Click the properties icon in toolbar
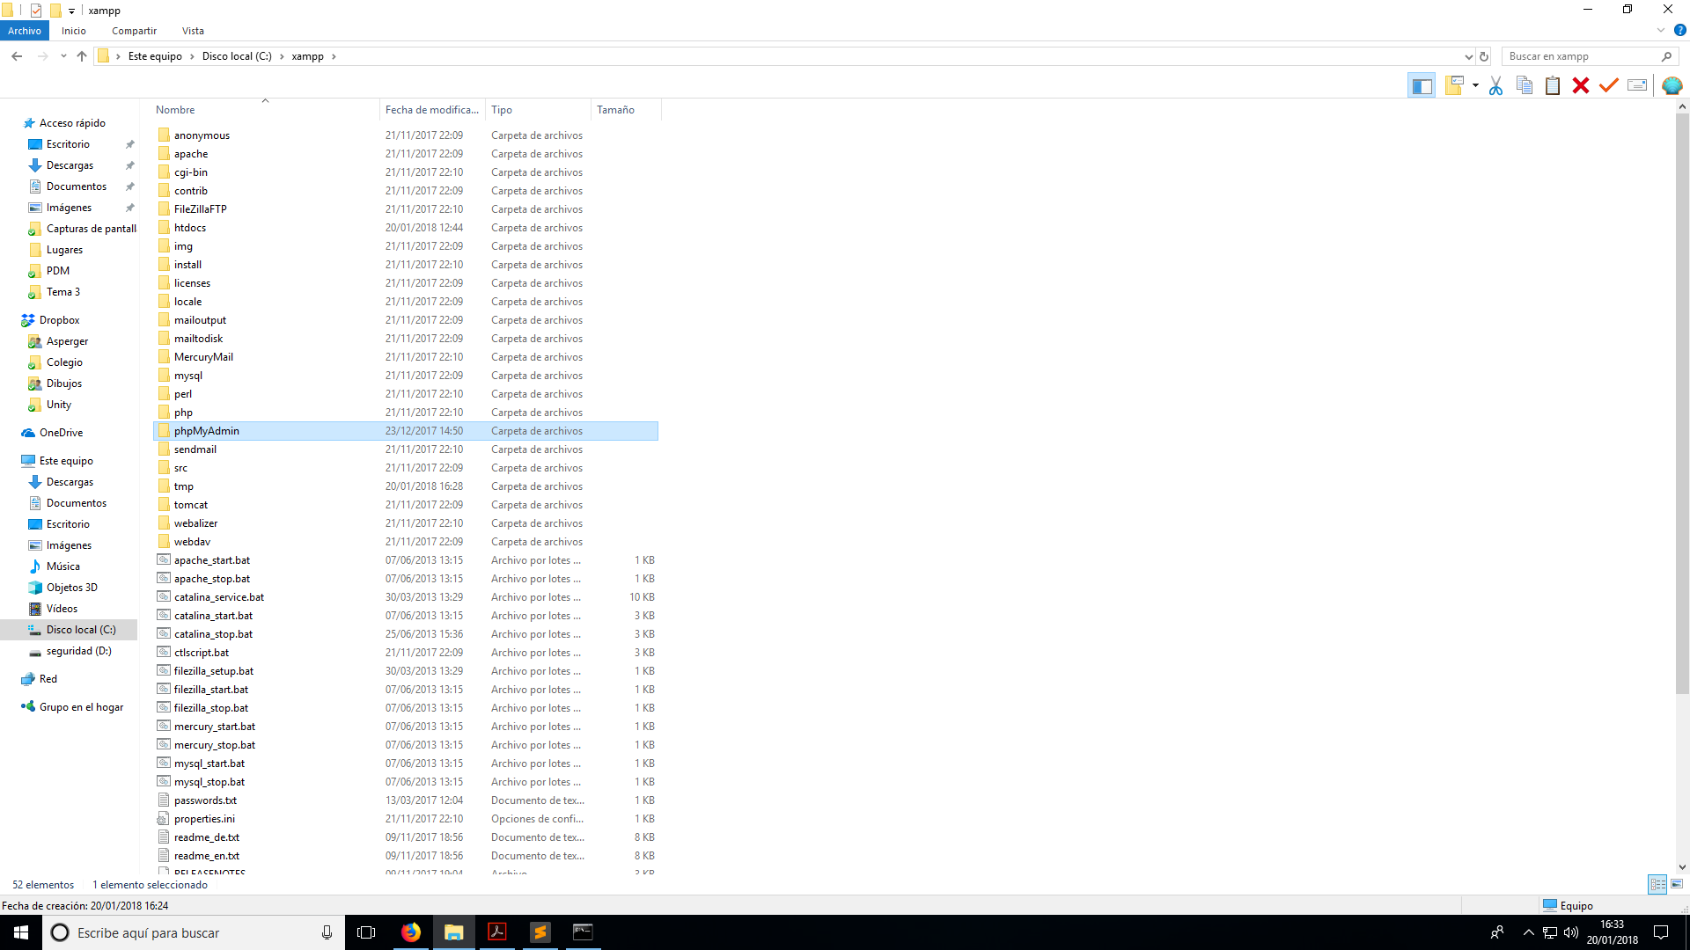Viewport: 1690px width, 950px height. [x=1636, y=84]
